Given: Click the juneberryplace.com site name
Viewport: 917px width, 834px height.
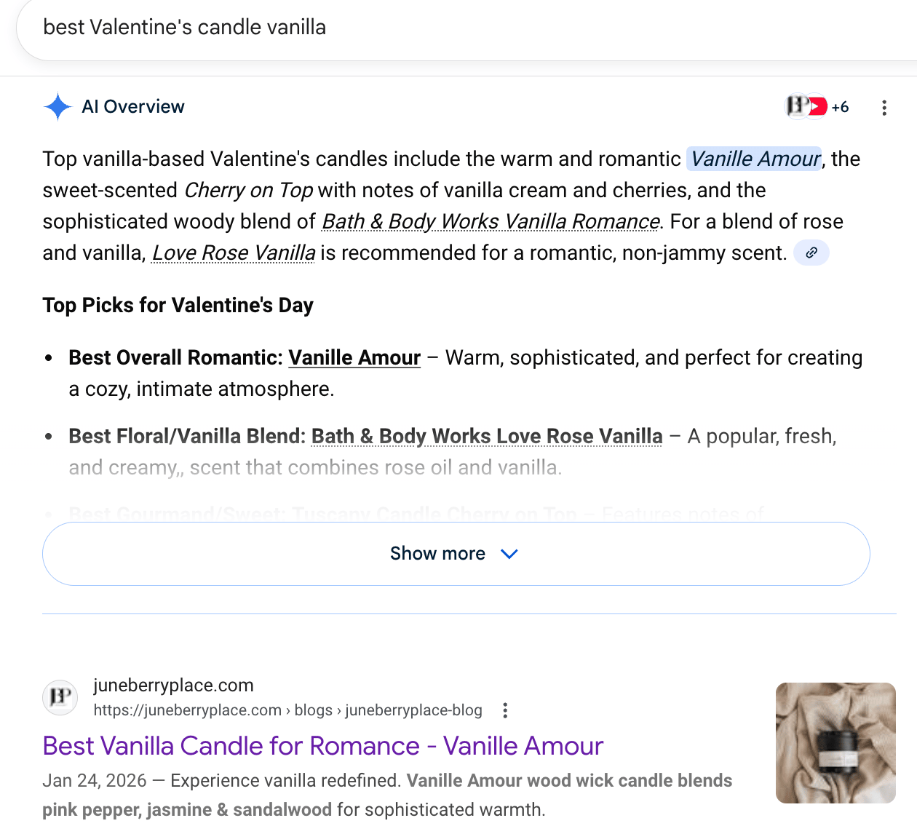Looking at the screenshot, I should coord(173,685).
